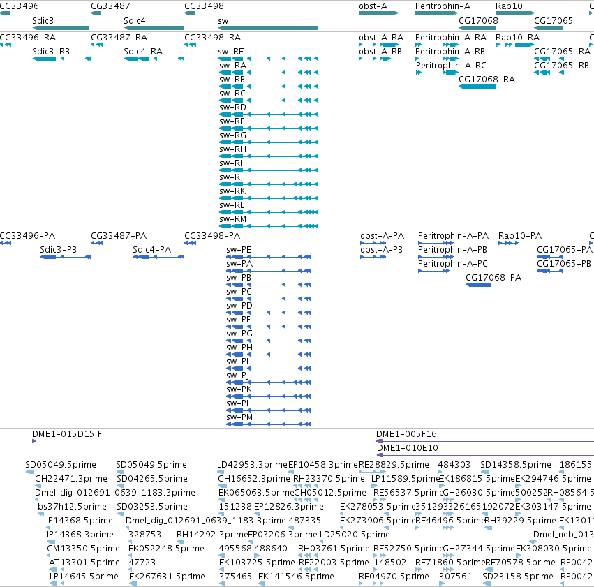Click the Sdic3-PB protein label
Viewport: 594px width, 587px height.
coord(59,250)
